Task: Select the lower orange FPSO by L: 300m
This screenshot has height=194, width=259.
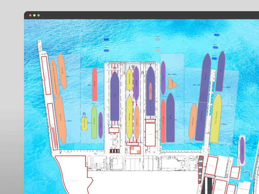Action: 60,119
